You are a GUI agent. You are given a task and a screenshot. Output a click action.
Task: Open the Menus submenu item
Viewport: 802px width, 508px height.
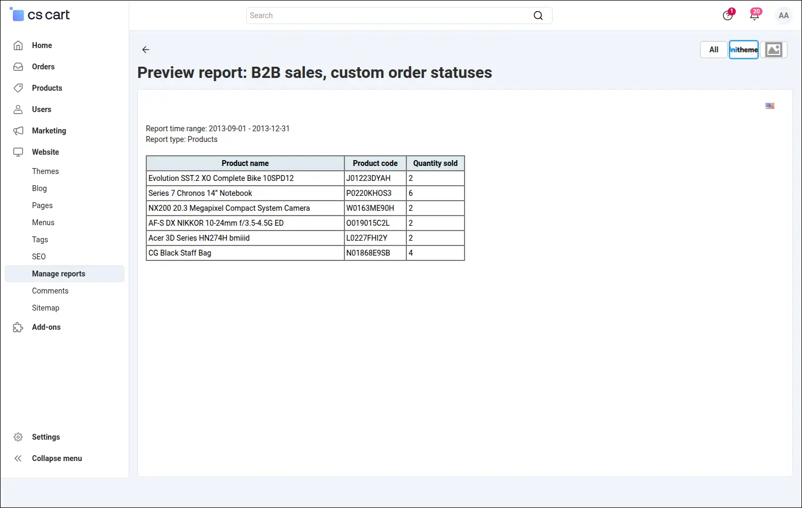click(43, 223)
